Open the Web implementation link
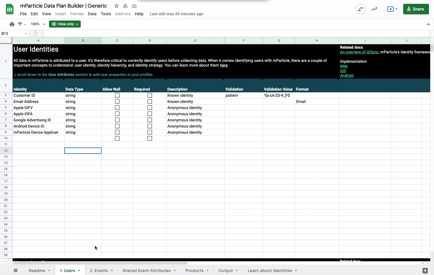The height and width of the screenshot is (275, 434). point(344,66)
